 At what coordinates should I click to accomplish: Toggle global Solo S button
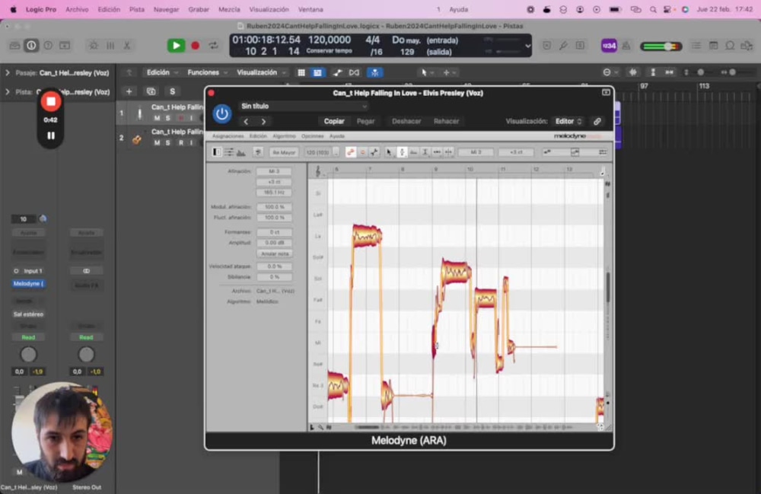click(x=172, y=91)
